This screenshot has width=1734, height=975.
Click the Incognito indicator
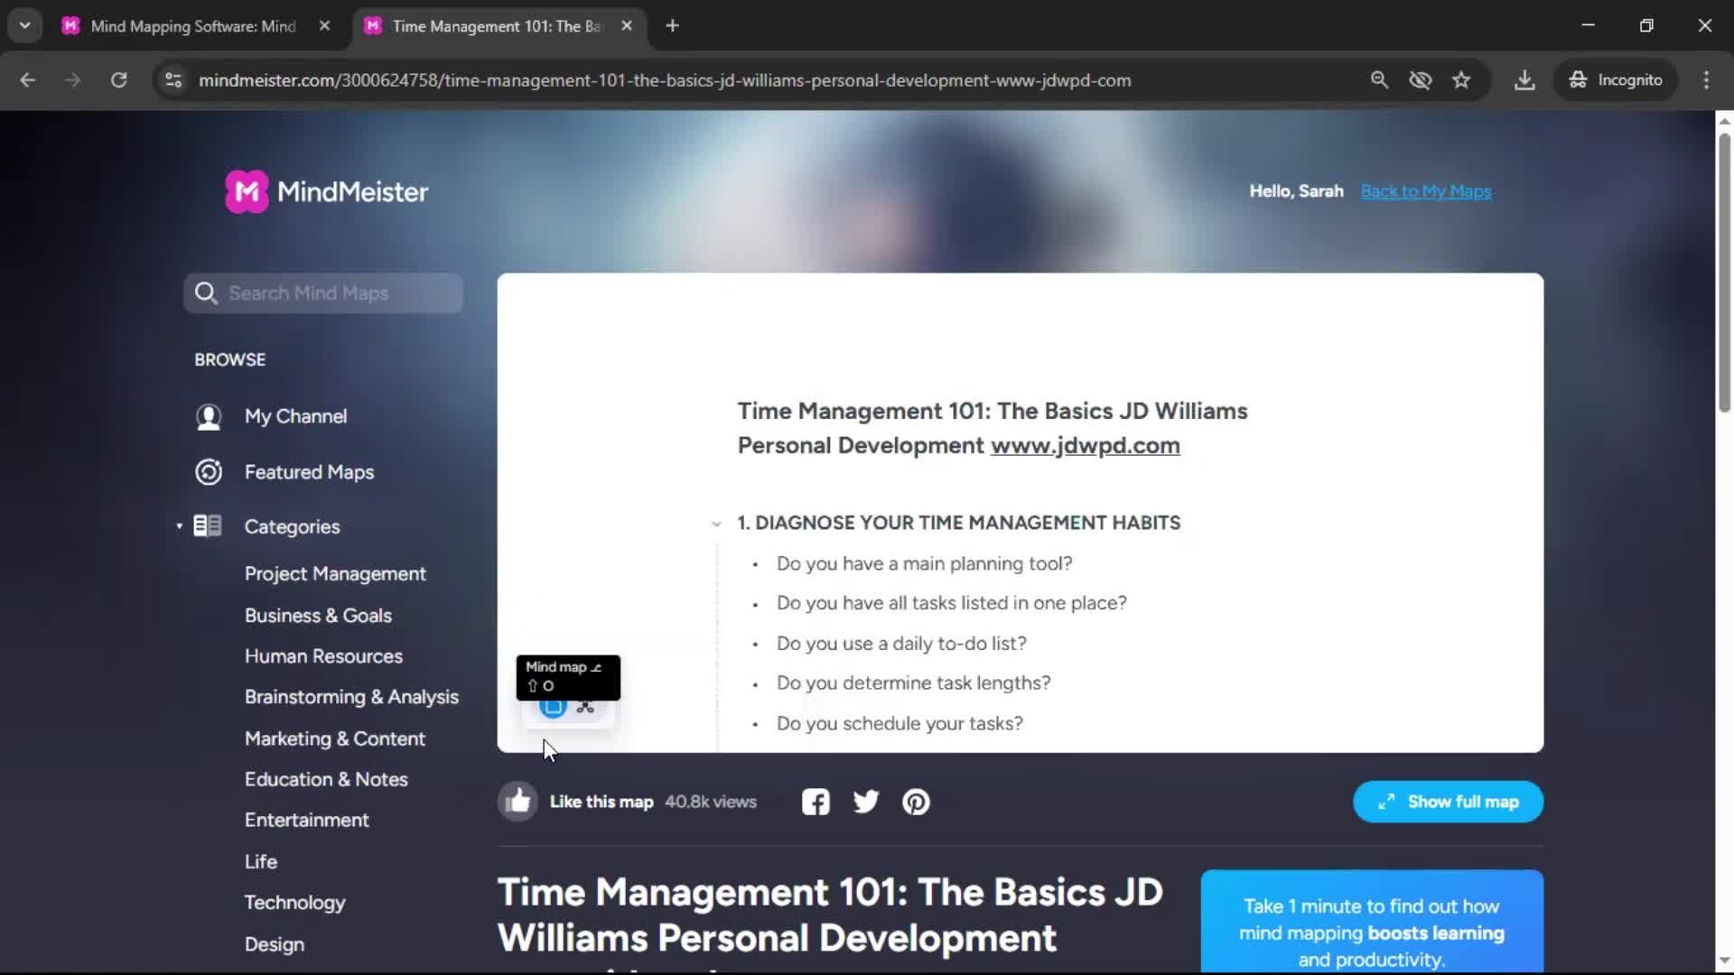pyautogui.click(x=1616, y=80)
